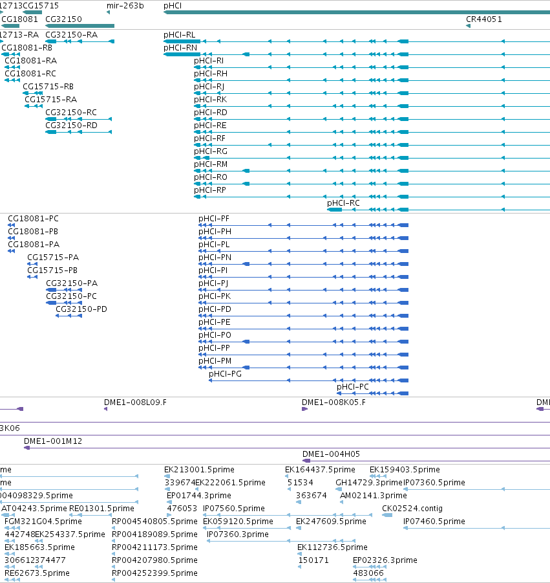Click EST label IP07460.5prime

(x=434, y=522)
